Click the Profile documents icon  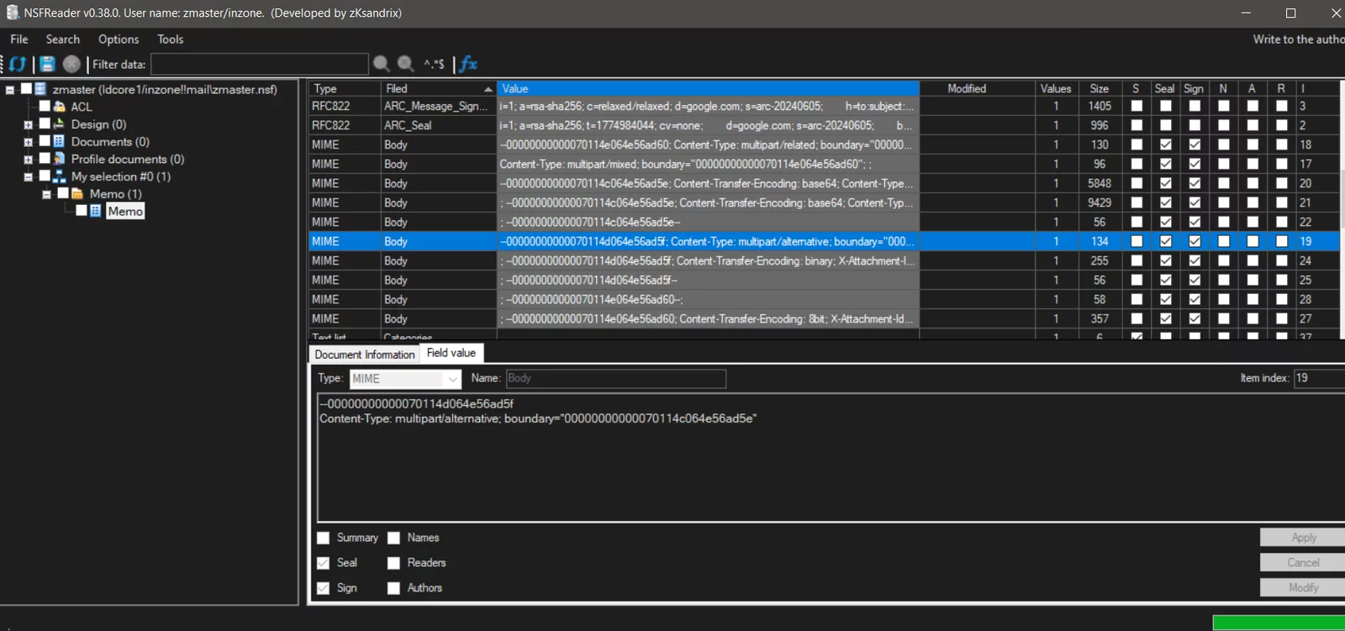click(60, 159)
